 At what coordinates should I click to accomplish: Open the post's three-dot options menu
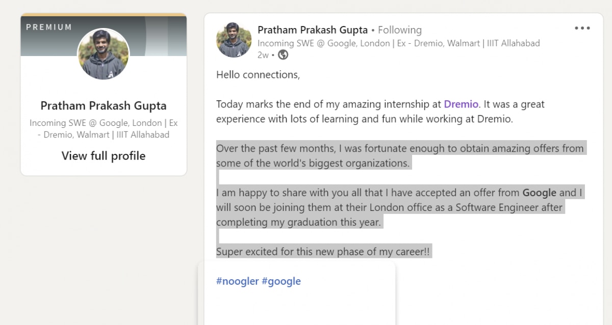point(582,28)
